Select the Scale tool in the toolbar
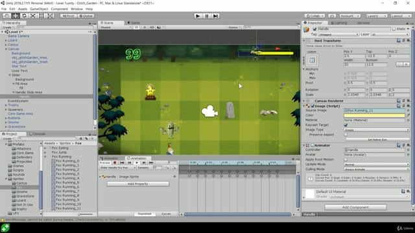415x233 pixels. [33, 16]
